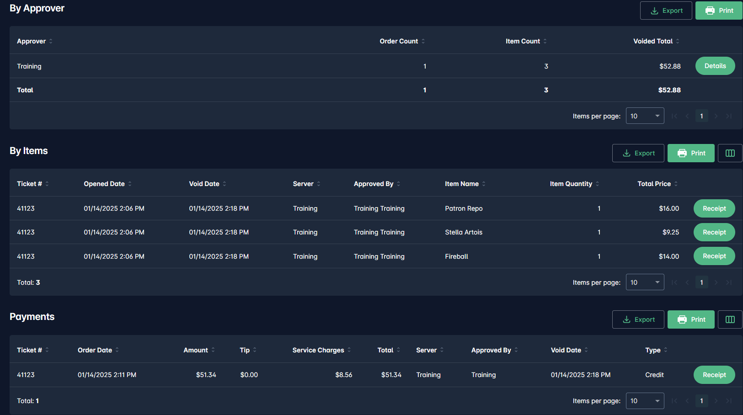Expand items per page dropdown in By Items

coord(645,282)
